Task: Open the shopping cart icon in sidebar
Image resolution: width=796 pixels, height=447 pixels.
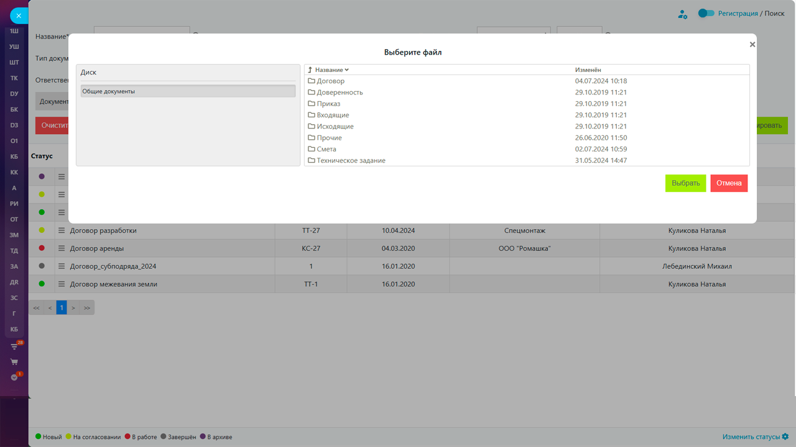Action: (14, 361)
